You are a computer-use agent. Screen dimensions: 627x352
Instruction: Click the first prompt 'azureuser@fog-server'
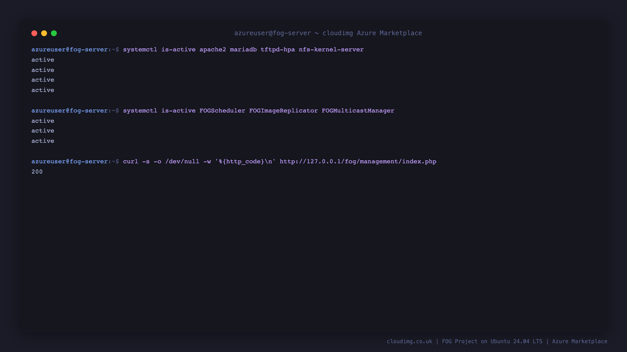[x=70, y=49]
